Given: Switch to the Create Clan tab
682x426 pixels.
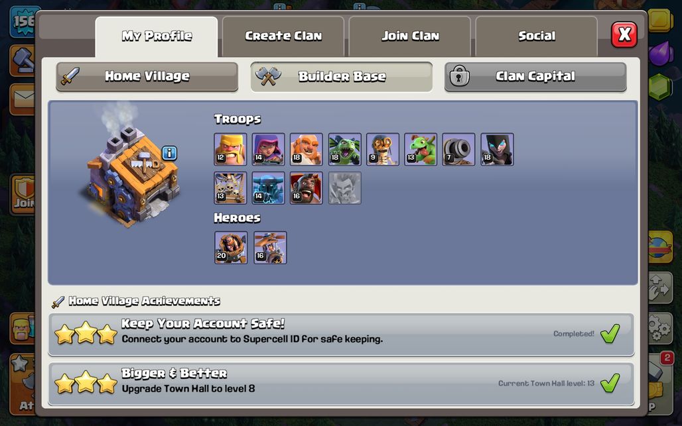Looking at the screenshot, I should 283,36.
